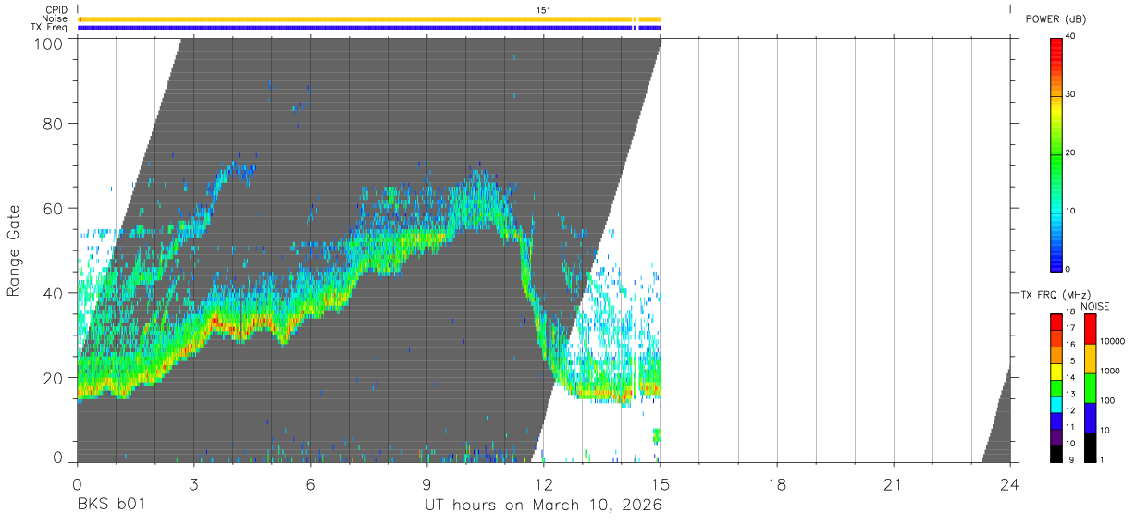Click the power color gradient bar
Image resolution: width=1136 pixels, height=524 pixels.
(x=1056, y=153)
